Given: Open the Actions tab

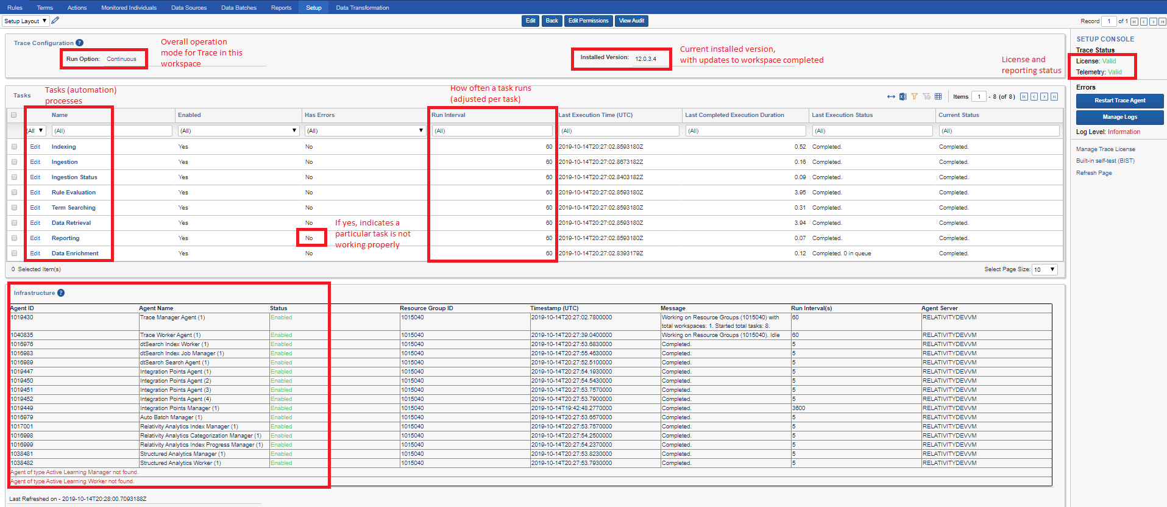Looking at the screenshot, I should pyautogui.click(x=77, y=7).
